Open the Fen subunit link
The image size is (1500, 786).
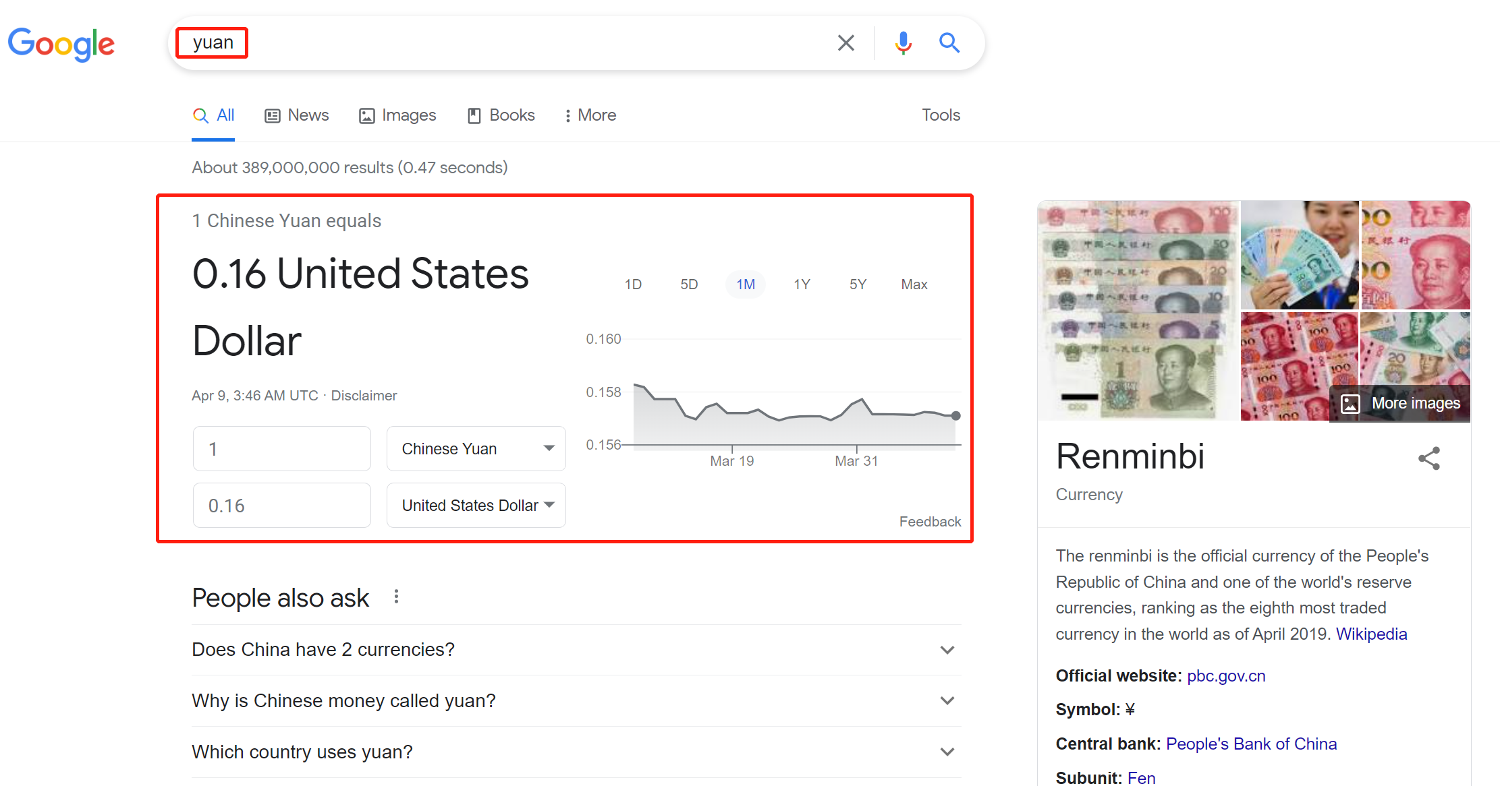click(x=1141, y=778)
